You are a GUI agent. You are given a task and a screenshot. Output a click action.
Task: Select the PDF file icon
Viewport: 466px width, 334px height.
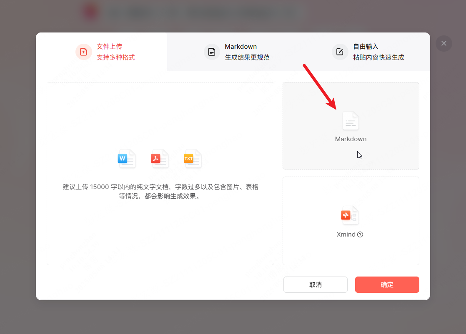click(160, 159)
